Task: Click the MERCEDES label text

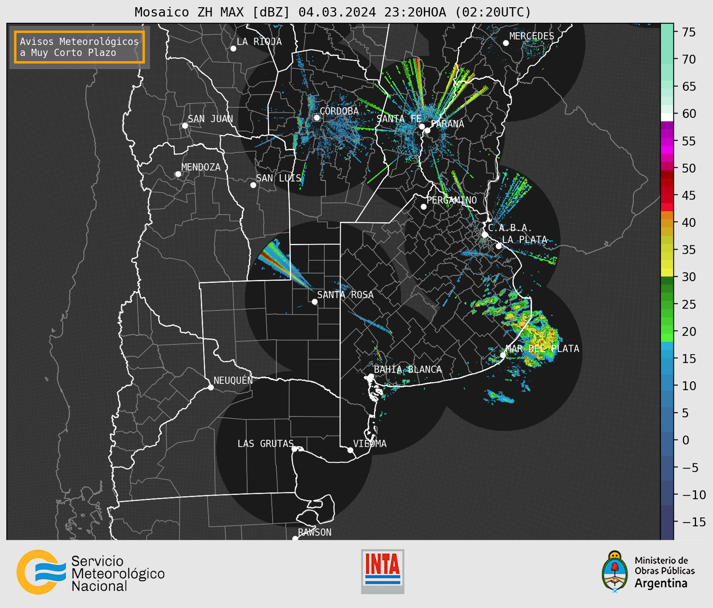Action: (532, 36)
